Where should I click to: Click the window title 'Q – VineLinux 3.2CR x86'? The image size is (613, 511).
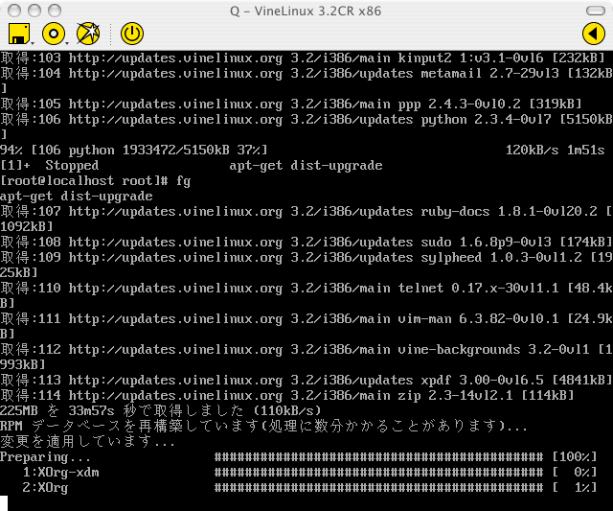[x=306, y=11]
